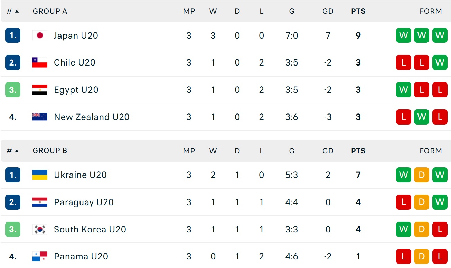Click Group A's MP column header
The height and width of the screenshot is (268, 451).
(189, 11)
